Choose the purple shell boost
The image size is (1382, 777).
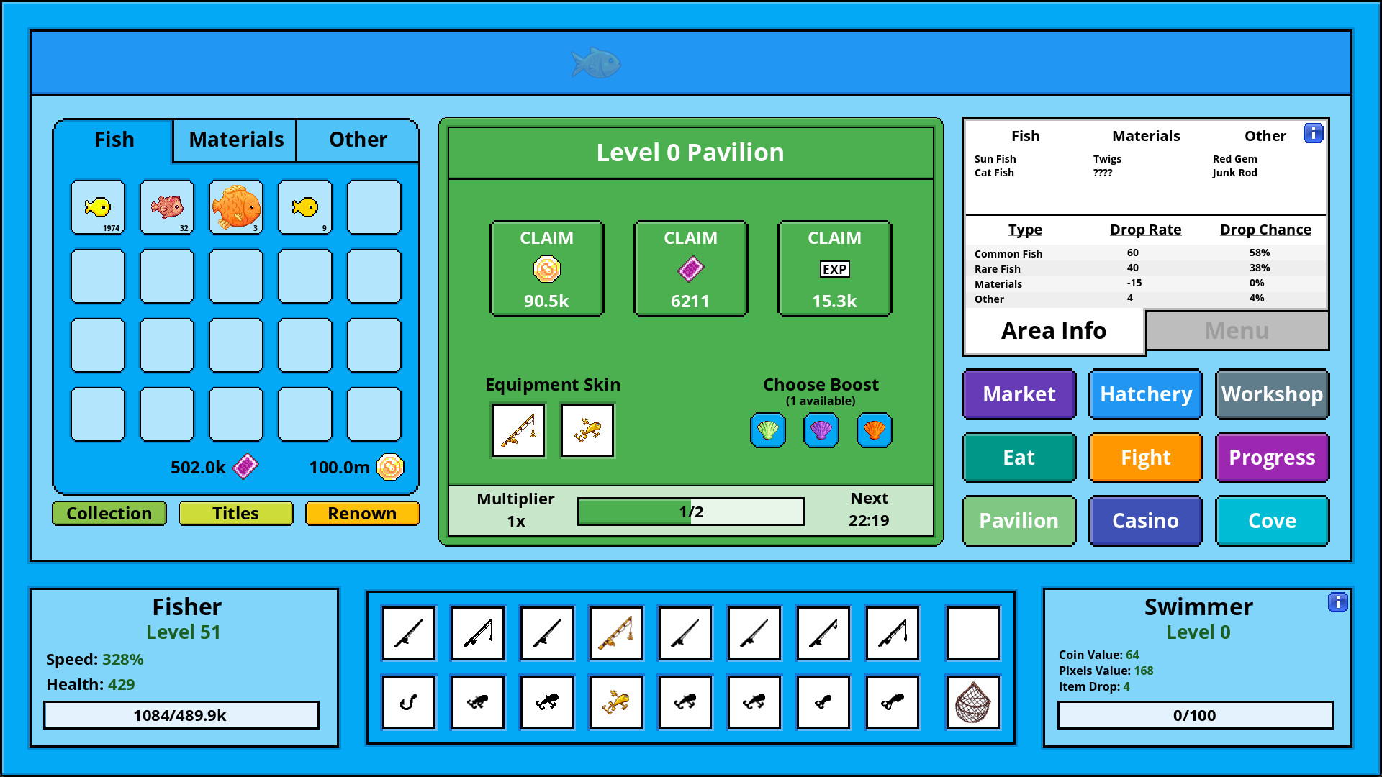click(x=821, y=430)
